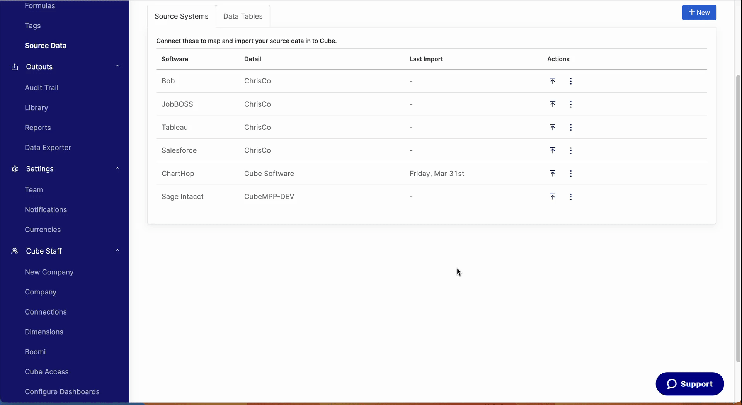Click the Detail column header
Screen dimensions: 742x405
pyautogui.click(x=253, y=59)
